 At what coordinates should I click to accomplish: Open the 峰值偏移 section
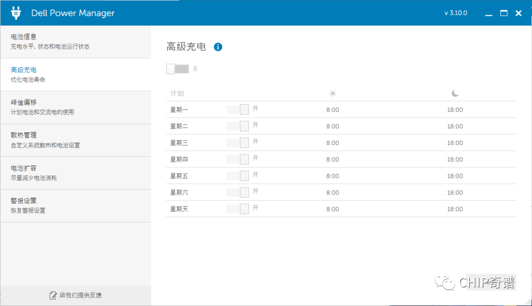tap(76, 107)
